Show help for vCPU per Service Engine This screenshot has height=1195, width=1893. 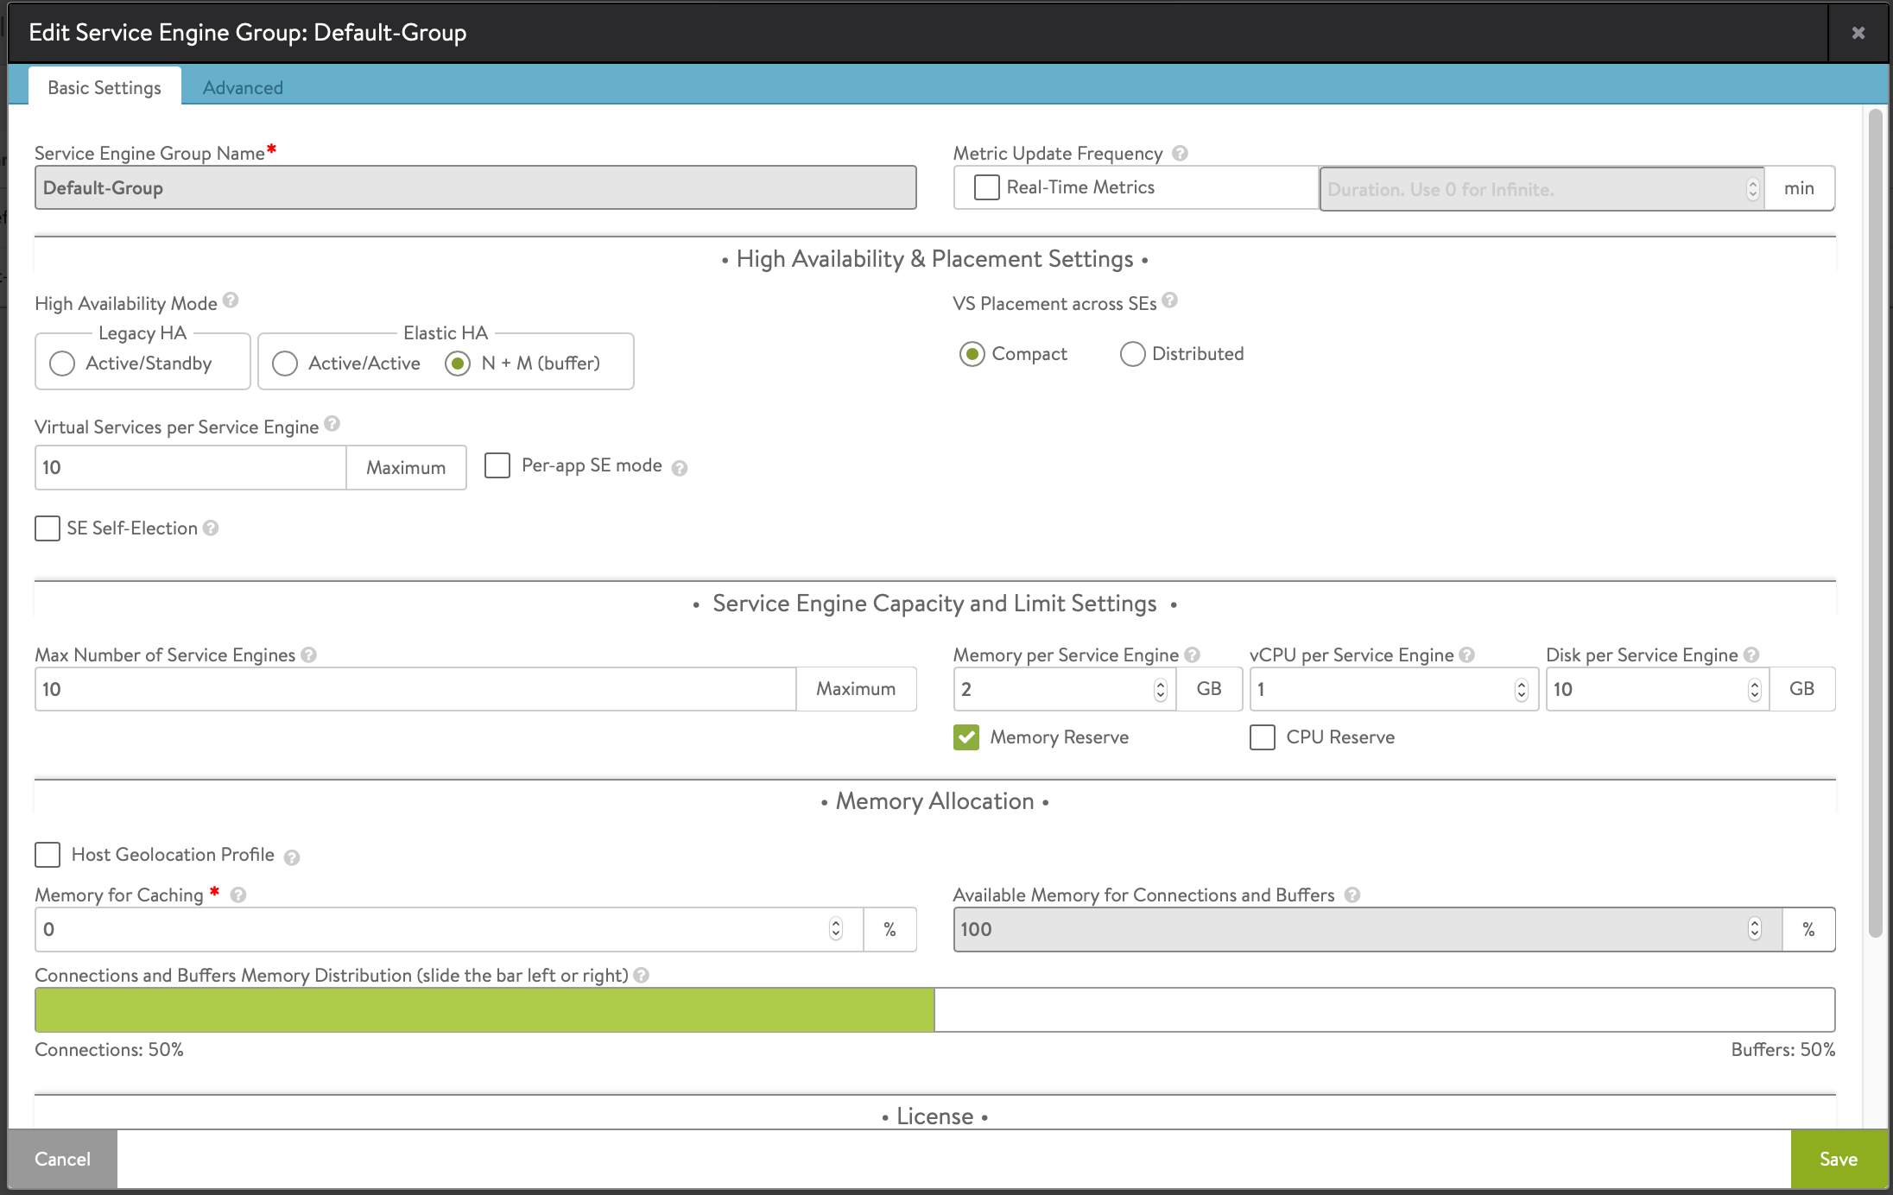click(1466, 655)
